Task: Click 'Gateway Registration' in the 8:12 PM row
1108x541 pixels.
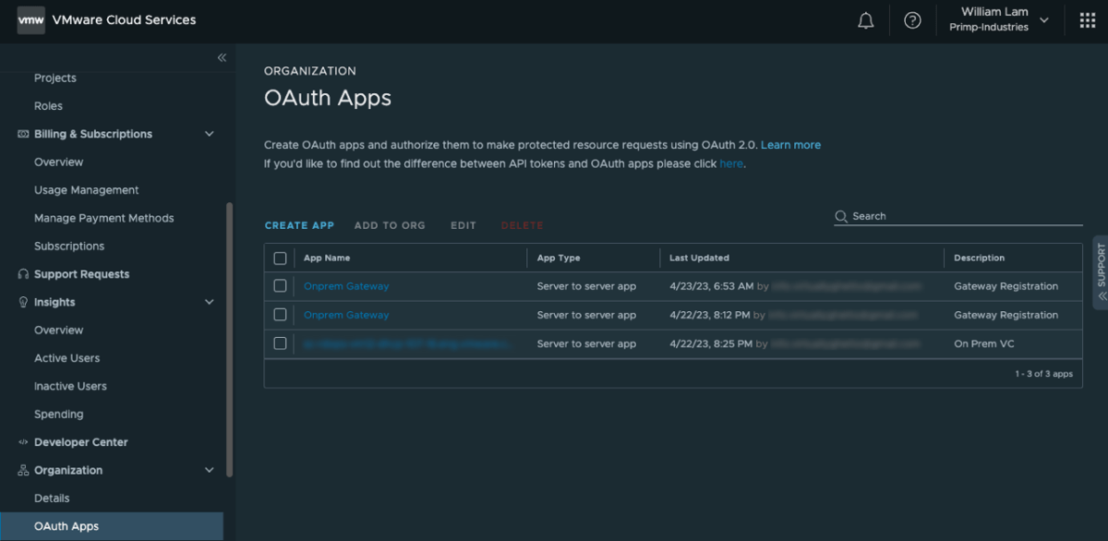Action: click(1006, 315)
